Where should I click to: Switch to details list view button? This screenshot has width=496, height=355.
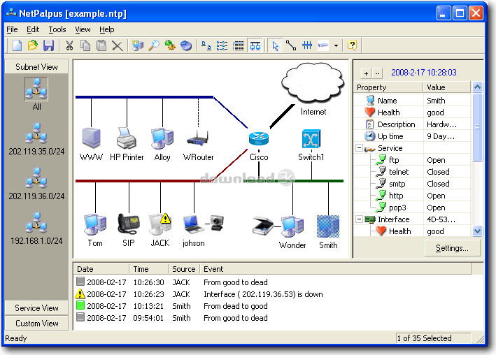point(239,46)
